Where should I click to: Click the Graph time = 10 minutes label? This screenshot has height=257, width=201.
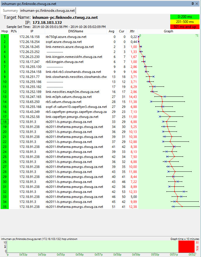coord(185,239)
